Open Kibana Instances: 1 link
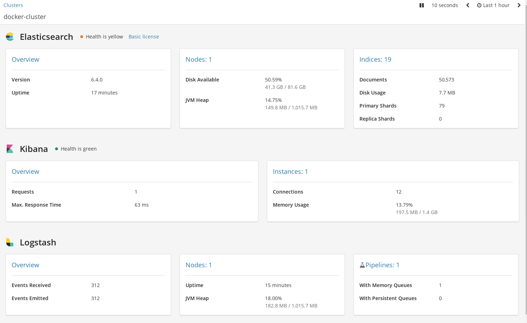The height and width of the screenshot is (323, 527). (x=290, y=172)
